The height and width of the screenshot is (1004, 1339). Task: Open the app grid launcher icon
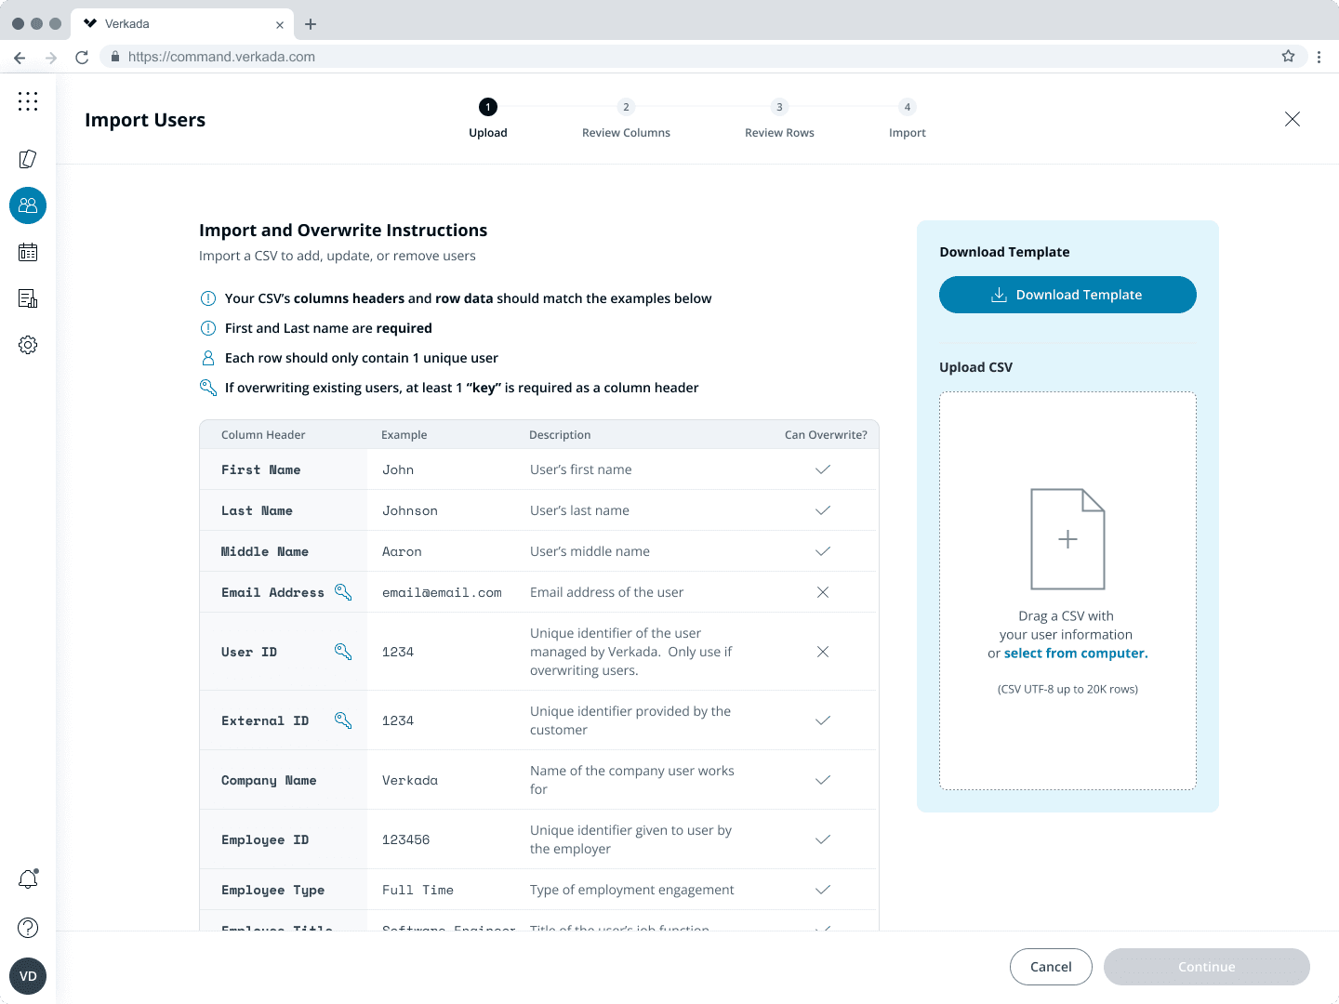pos(28,101)
